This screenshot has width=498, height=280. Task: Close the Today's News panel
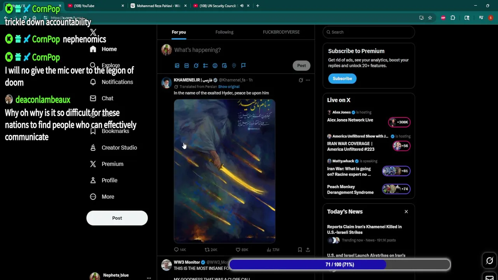point(406,212)
